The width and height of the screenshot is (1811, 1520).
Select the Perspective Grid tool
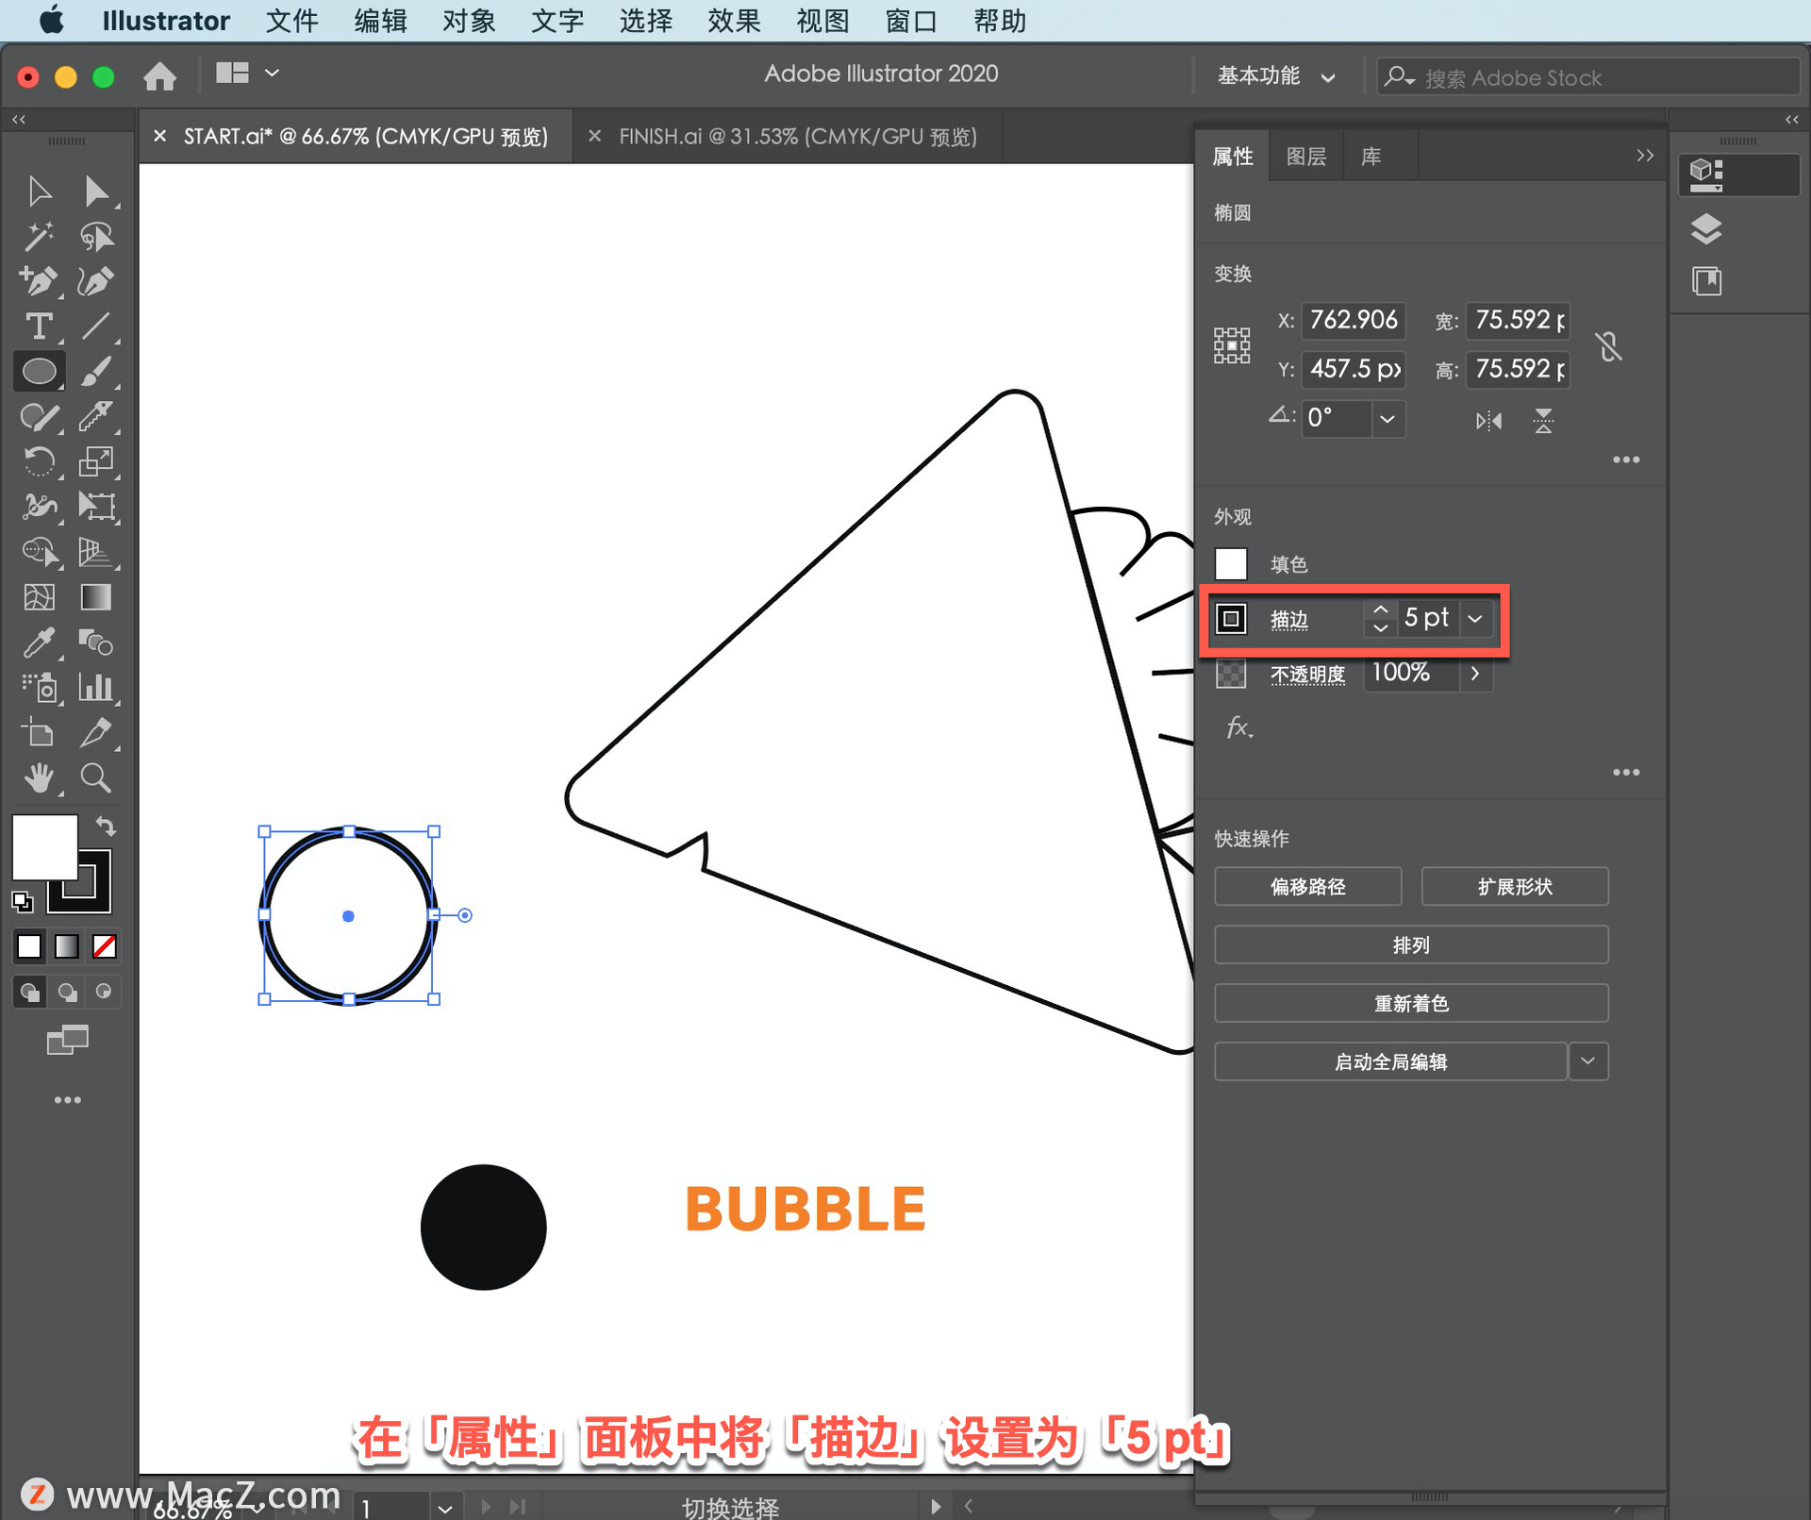pyautogui.click(x=96, y=552)
